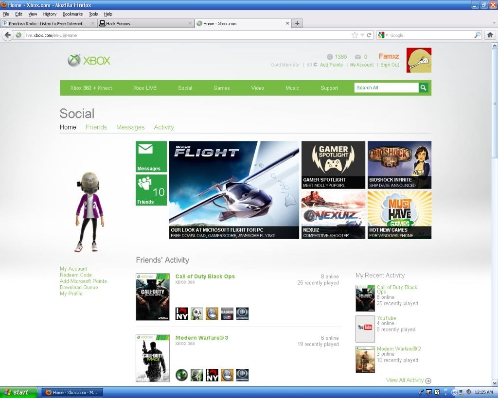Click the I NY avatar under Modern Warfare 3

click(x=212, y=375)
